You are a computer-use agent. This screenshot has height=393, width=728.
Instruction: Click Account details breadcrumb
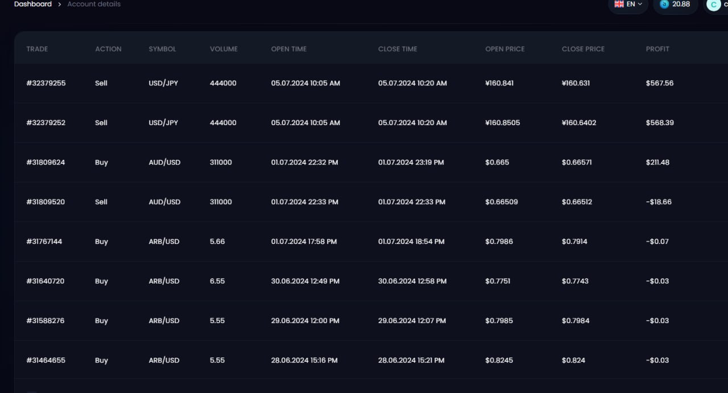[x=94, y=4]
